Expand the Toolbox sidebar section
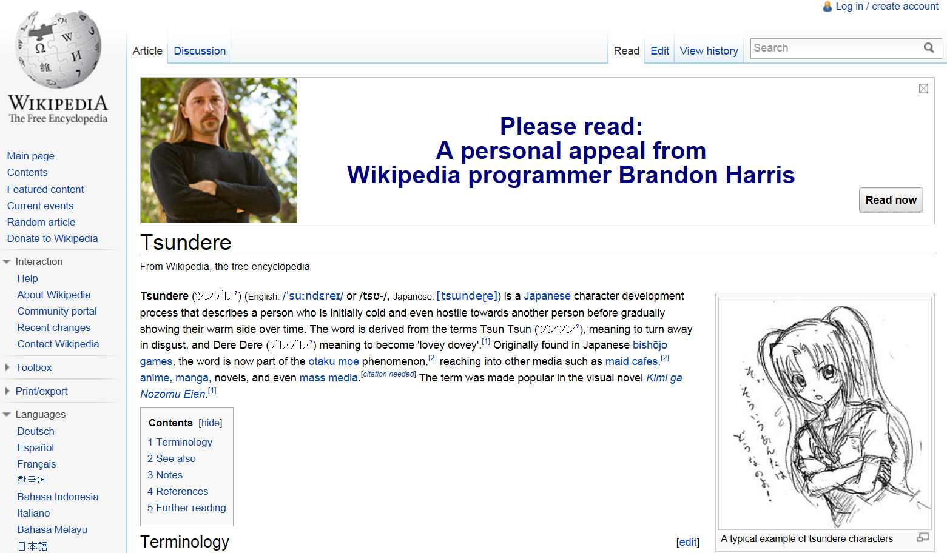 [x=7, y=367]
